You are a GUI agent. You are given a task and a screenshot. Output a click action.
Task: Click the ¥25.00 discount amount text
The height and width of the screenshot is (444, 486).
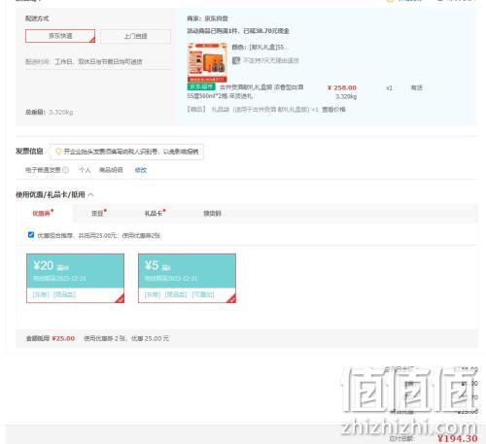pyautogui.click(x=63, y=338)
